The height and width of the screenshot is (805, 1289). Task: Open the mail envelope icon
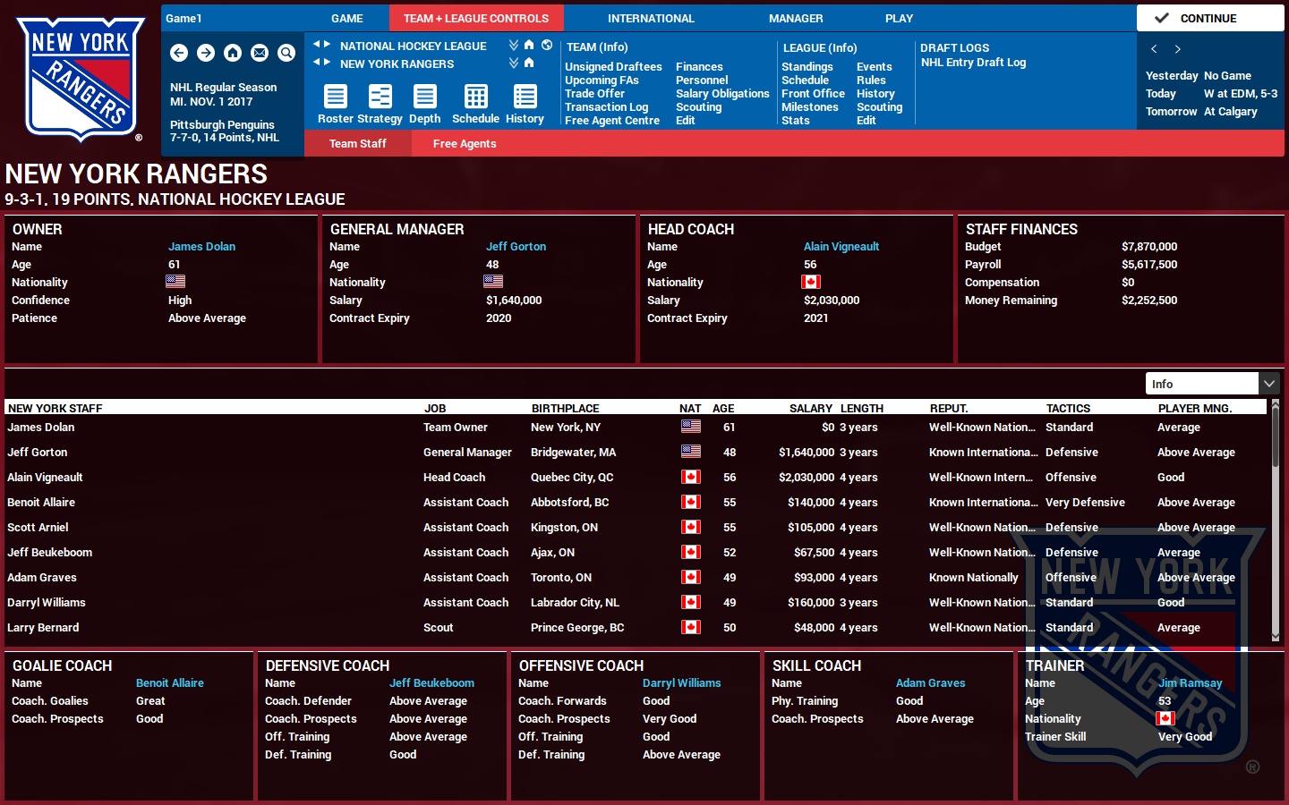tap(260, 54)
